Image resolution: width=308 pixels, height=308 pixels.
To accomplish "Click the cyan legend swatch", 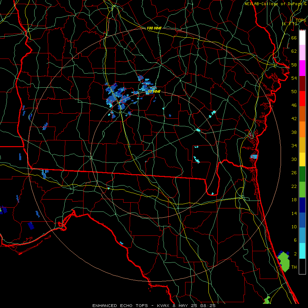I will [x=302, y=251].
